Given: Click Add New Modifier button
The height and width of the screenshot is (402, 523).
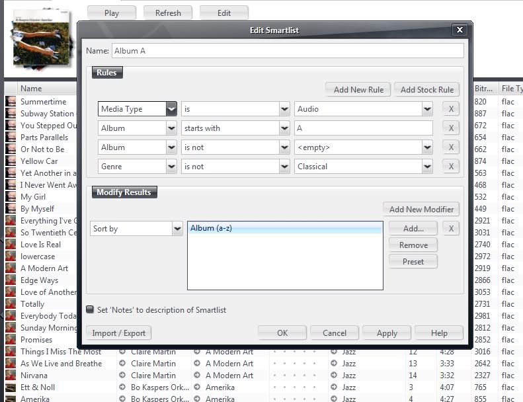Looking at the screenshot, I should pos(421,209).
